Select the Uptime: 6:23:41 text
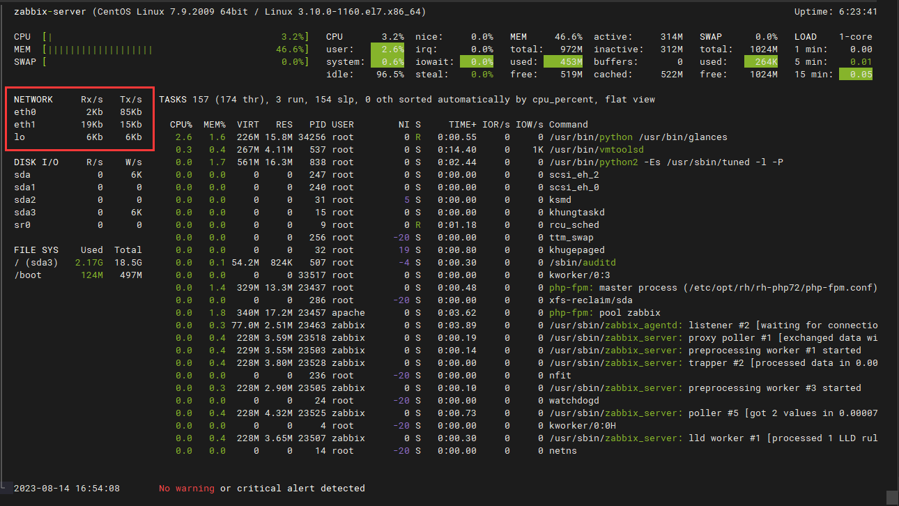The width and height of the screenshot is (899, 506). (x=836, y=12)
